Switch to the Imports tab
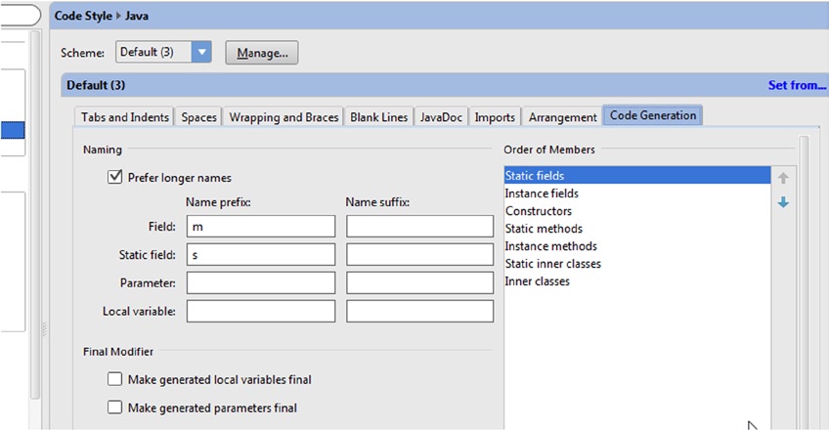 [495, 117]
